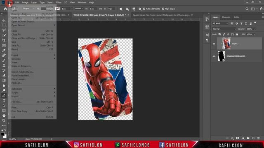Select the Crop tool
This screenshot has width=264, height=148.
[4, 40]
